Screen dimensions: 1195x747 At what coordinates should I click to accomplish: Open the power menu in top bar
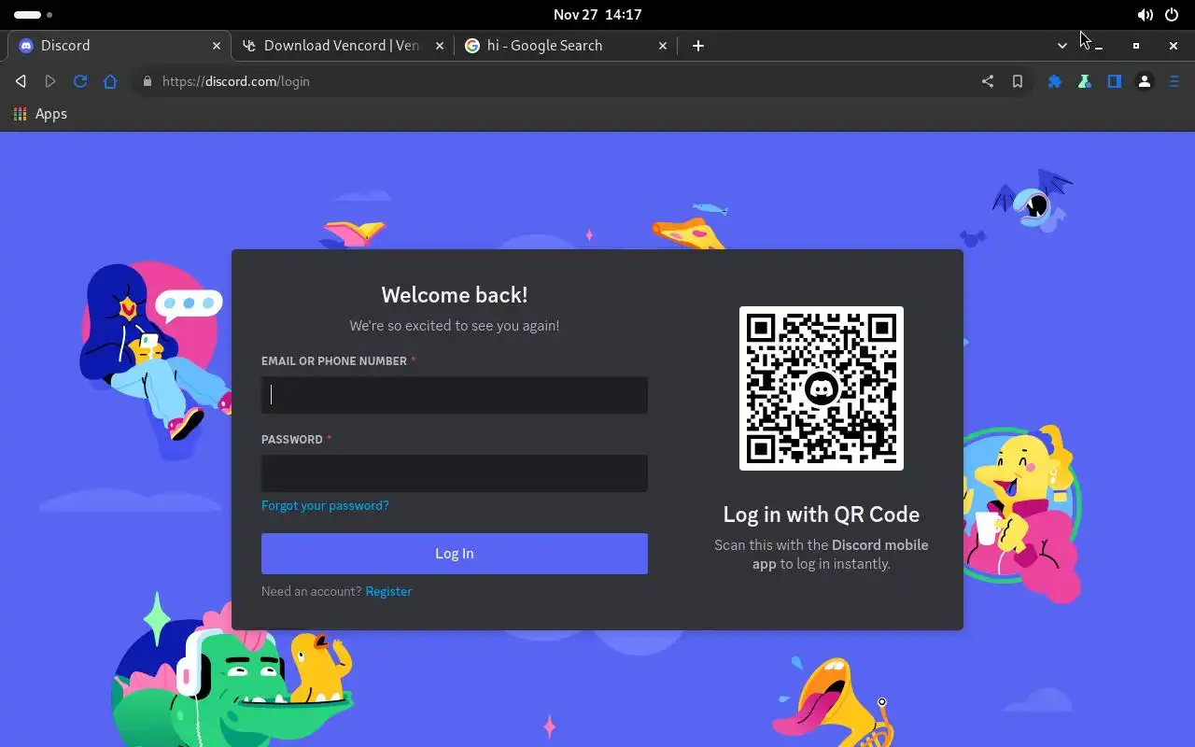[x=1172, y=15]
